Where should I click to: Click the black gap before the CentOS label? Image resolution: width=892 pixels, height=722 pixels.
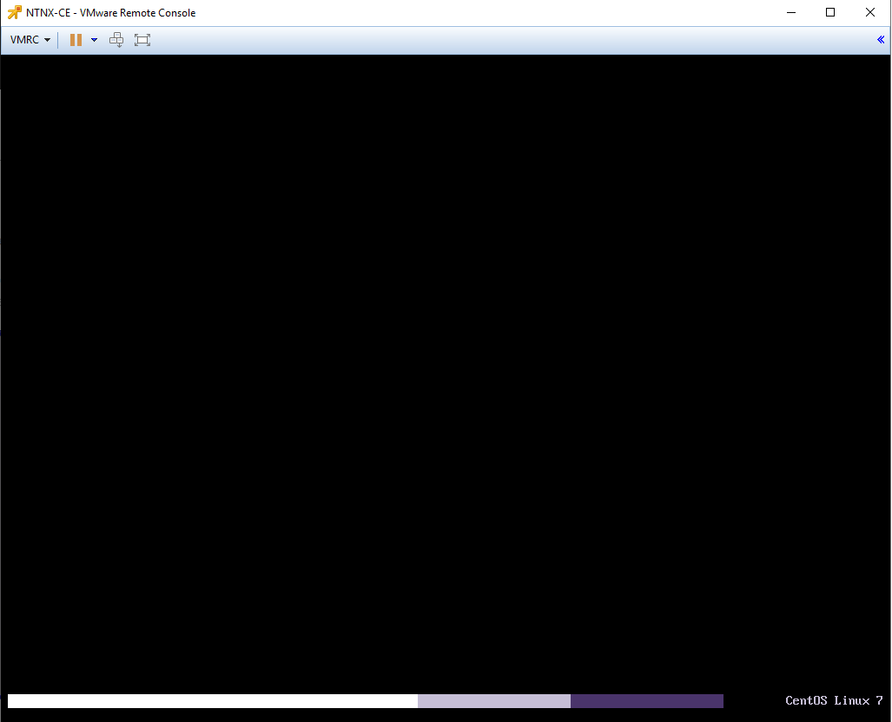point(754,701)
